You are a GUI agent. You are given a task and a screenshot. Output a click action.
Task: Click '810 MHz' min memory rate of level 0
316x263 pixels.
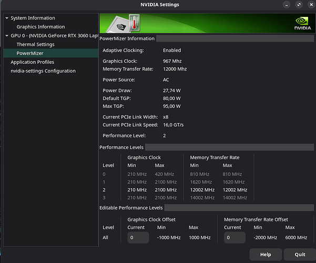(x=199, y=174)
